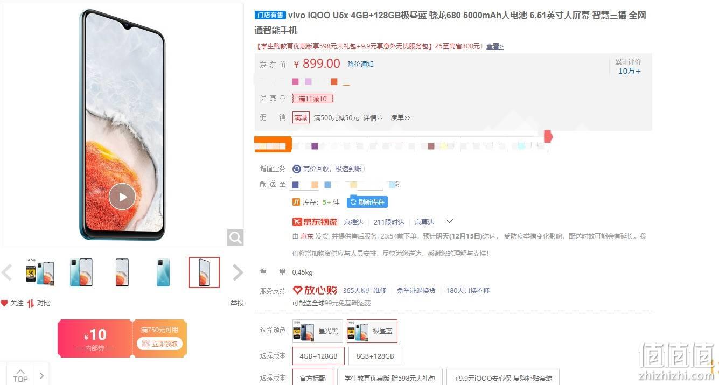This screenshot has height=385, width=719.
Task: Click 刷新库存 button
Action: tap(367, 202)
